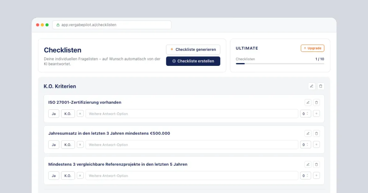Edit the Jahresumsatz question
Image resolution: width=368 pixels, height=193 pixels.
tap(308, 133)
